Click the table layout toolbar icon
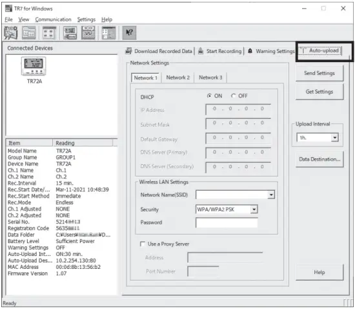This screenshot has width=355, height=309. [108, 33]
